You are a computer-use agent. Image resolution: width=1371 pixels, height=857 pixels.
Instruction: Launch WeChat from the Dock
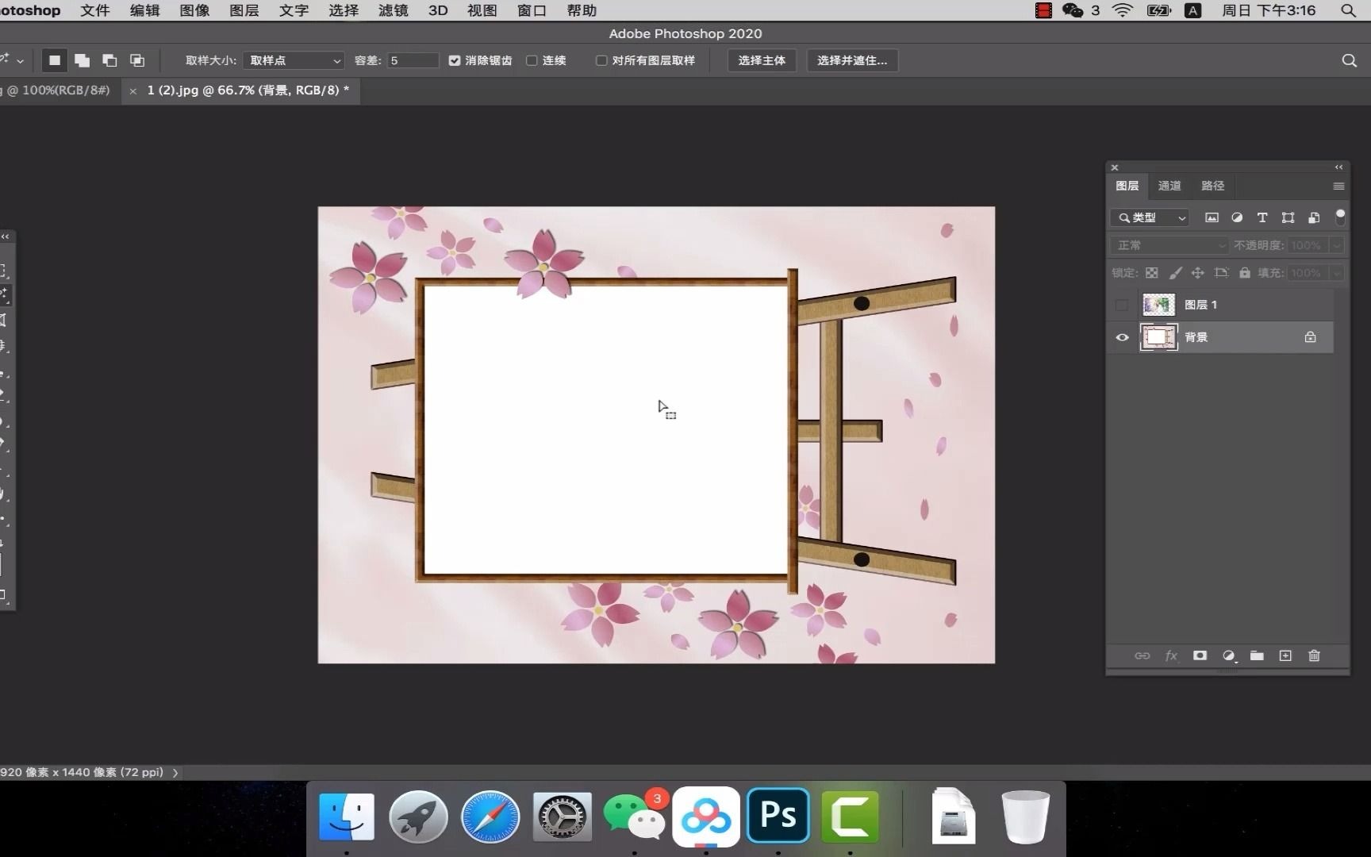click(x=634, y=816)
